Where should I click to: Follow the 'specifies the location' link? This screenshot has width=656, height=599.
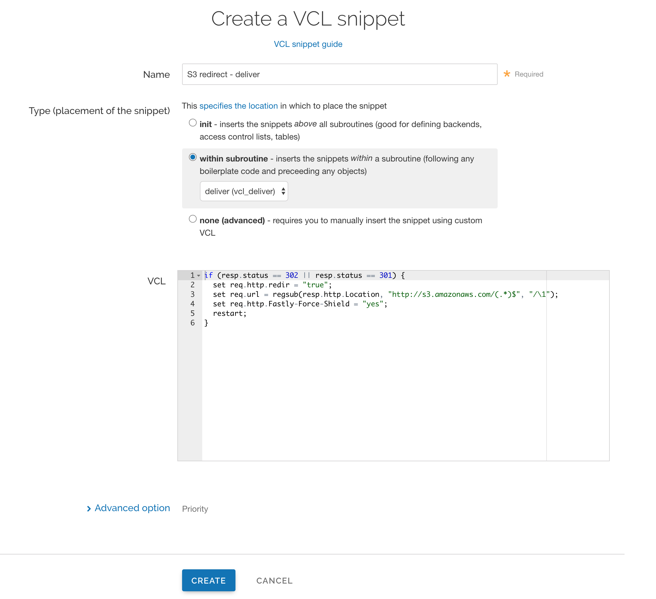[238, 106]
